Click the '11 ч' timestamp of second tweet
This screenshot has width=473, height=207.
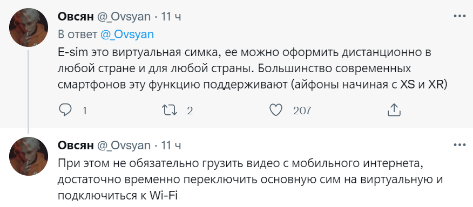pos(171,146)
